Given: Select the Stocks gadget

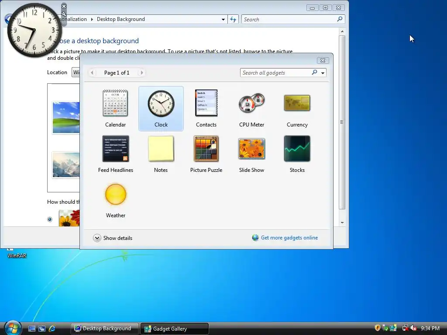Looking at the screenshot, I should (297, 154).
